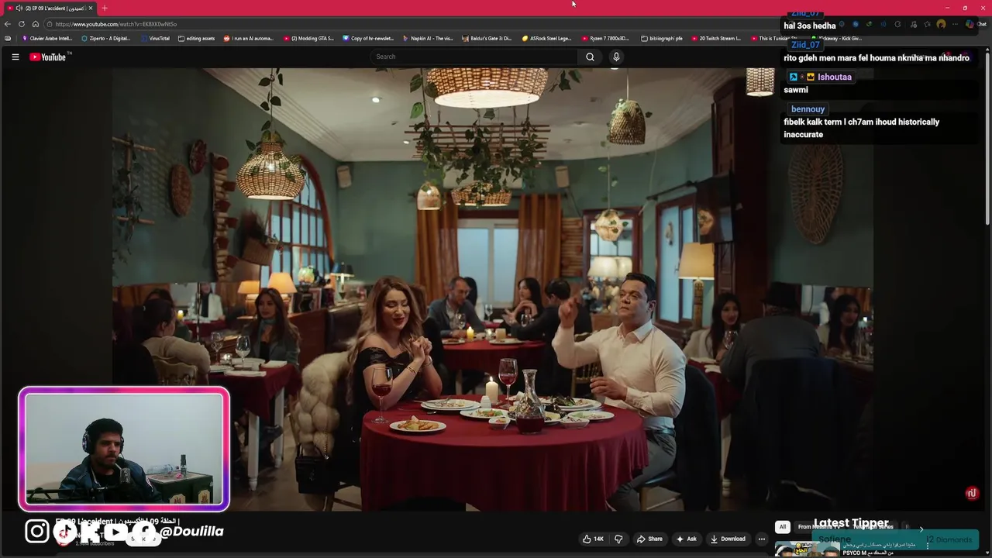Select the All filter chip
The height and width of the screenshot is (558, 992).
pos(782,527)
